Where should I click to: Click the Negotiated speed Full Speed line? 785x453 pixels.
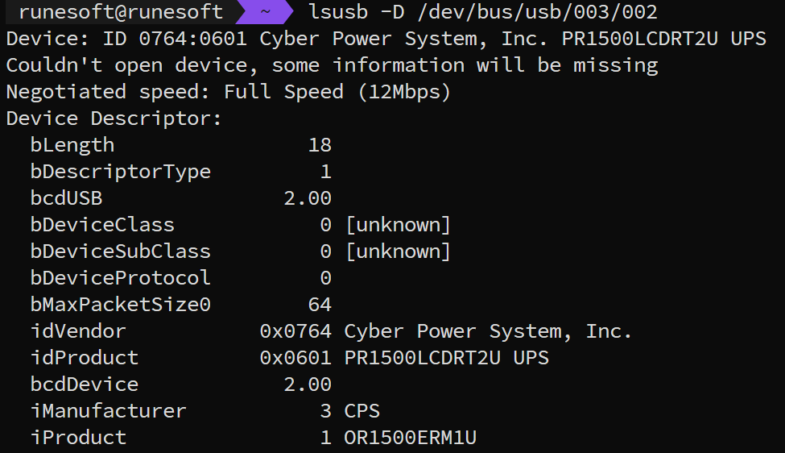229,92
